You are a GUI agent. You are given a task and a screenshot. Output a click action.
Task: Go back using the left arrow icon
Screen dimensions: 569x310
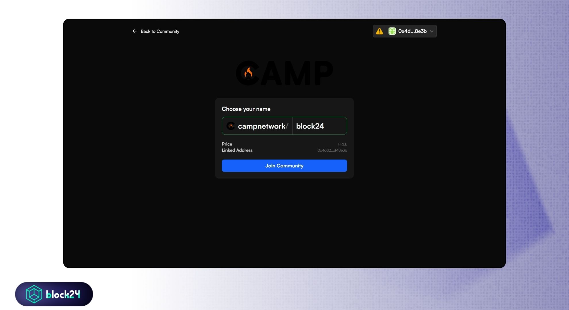point(134,31)
